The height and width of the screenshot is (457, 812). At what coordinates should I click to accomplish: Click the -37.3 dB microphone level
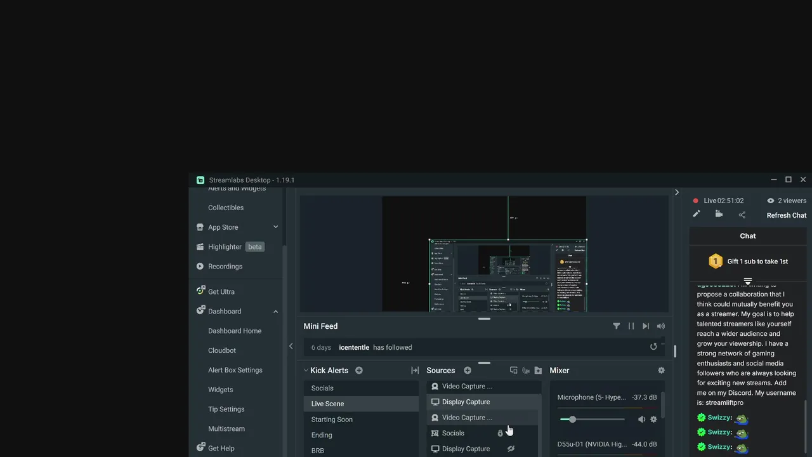645,397
